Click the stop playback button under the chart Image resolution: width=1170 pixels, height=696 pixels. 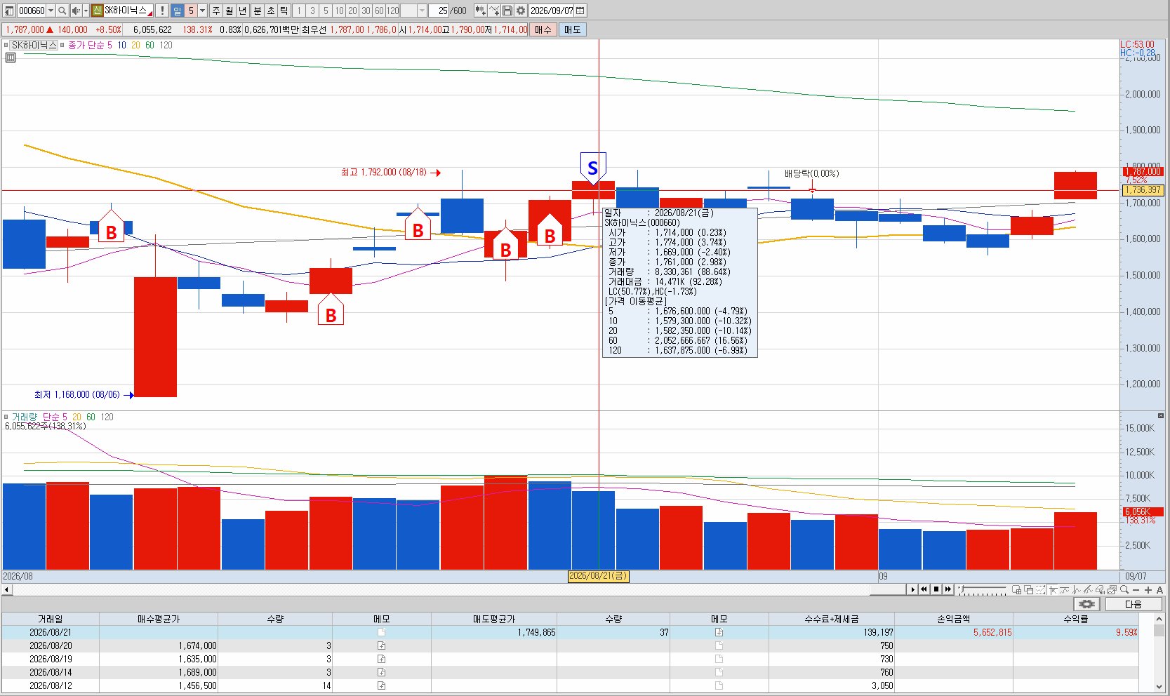[x=936, y=589]
